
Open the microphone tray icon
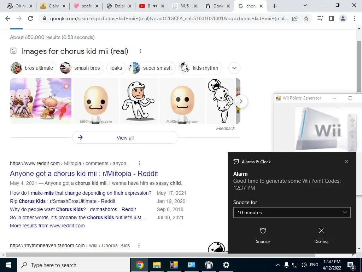[x=286, y=265]
